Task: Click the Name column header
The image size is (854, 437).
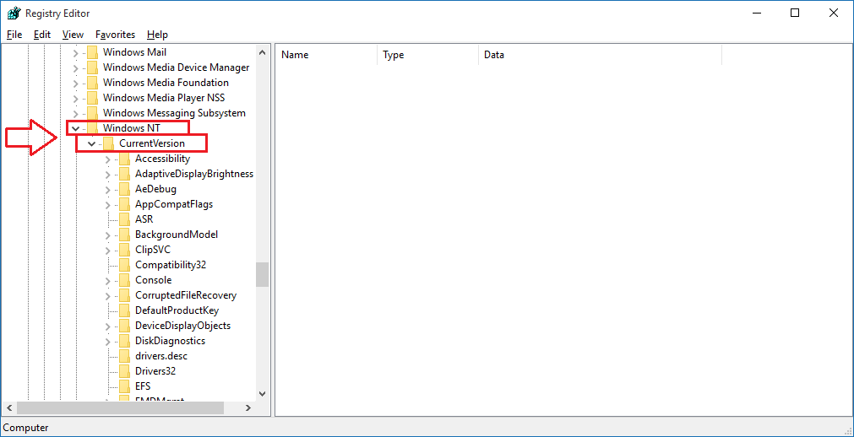Action: coord(326,55)
